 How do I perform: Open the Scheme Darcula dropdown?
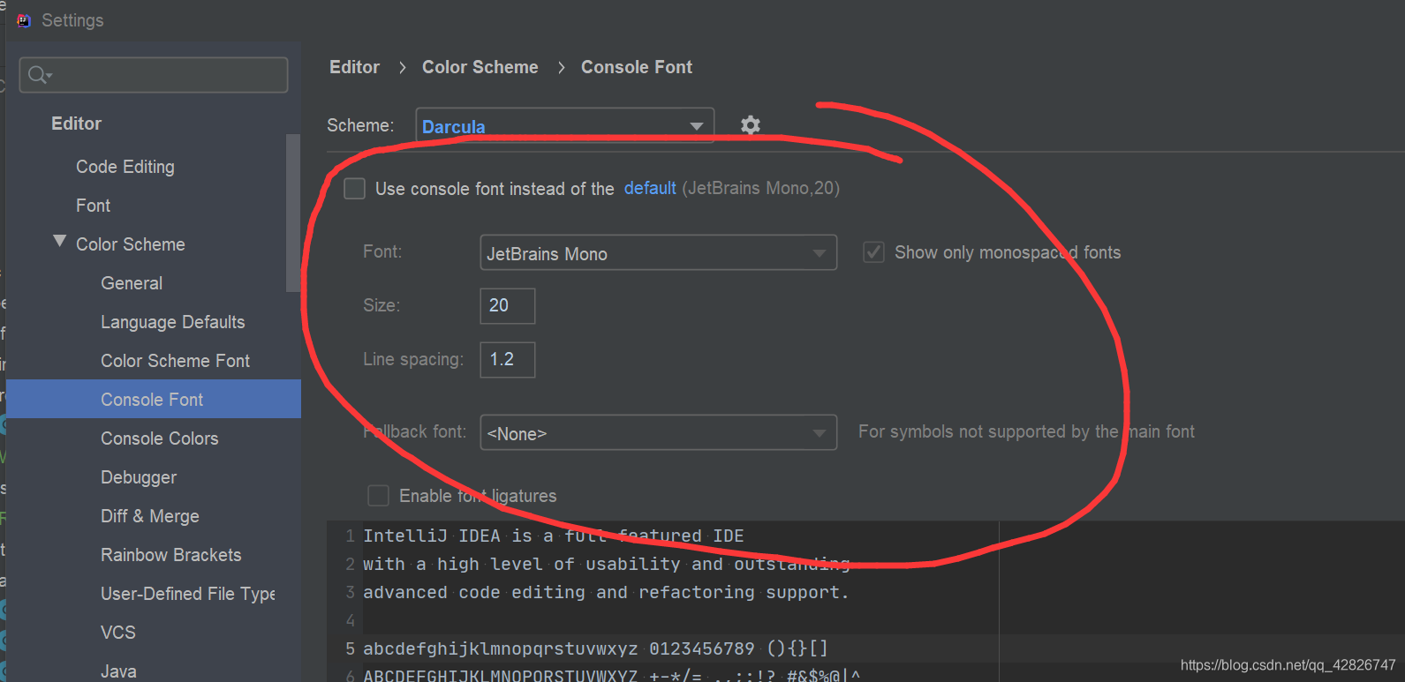[564, 126]
